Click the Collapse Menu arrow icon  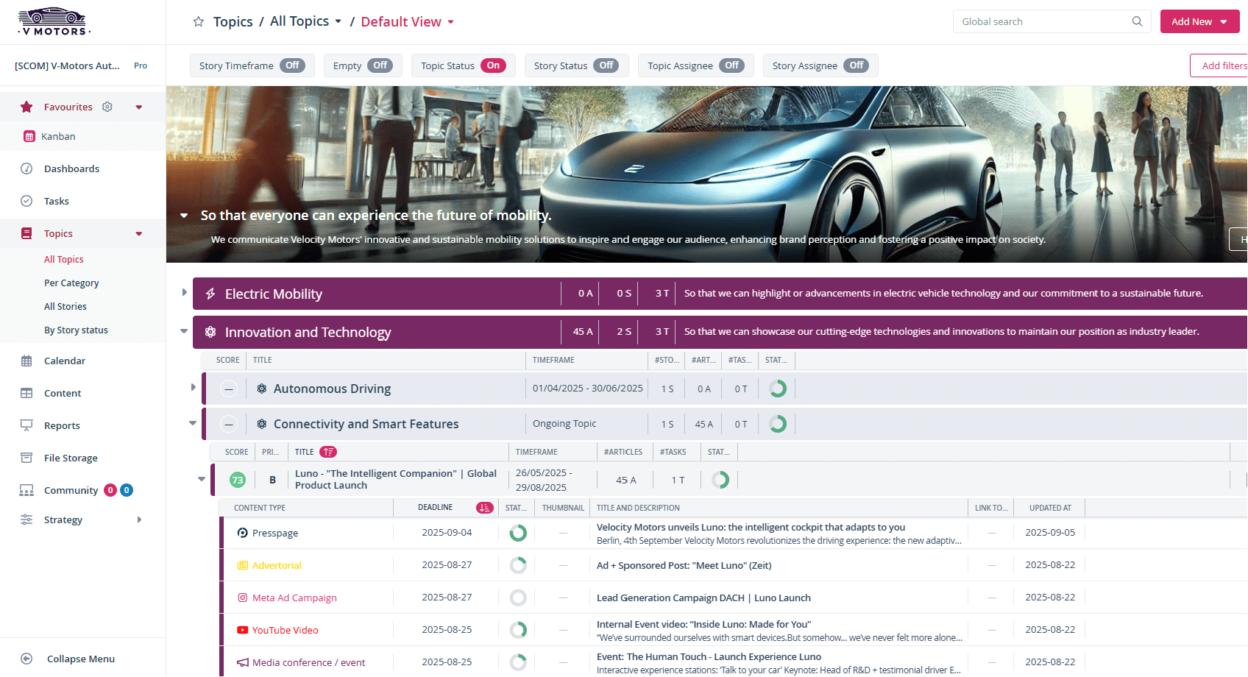pyautogui.click(x=26, y=659)
